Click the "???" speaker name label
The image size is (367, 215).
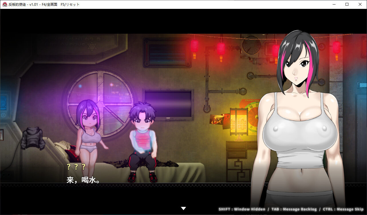[x=76, y=167]
